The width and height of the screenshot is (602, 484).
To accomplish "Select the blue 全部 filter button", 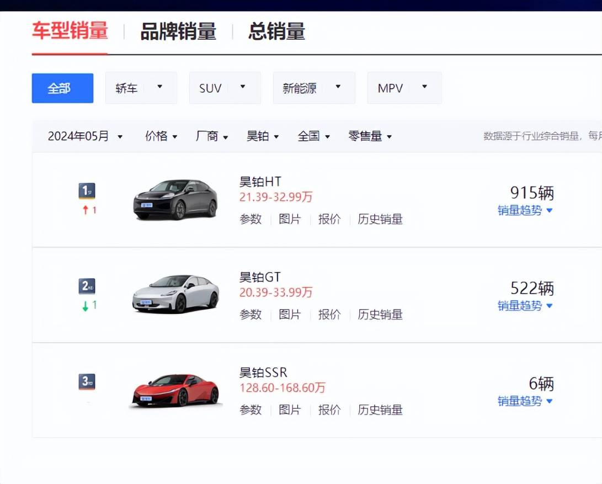I will (62, 88).
